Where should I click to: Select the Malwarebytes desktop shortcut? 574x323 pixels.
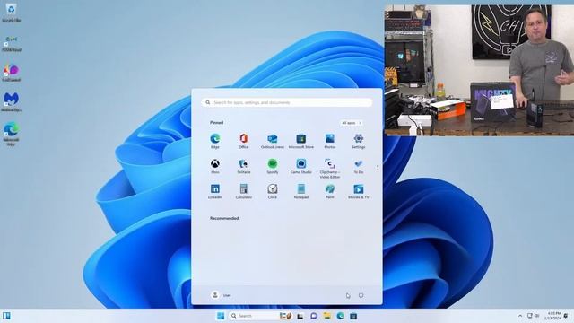pos(12,101)
